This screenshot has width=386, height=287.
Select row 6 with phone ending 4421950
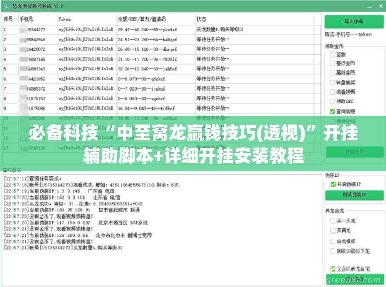[161, 79]
